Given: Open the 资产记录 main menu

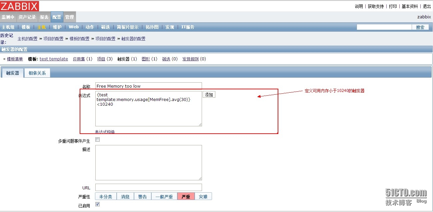Looking at the screenshot, I should 27,17.
